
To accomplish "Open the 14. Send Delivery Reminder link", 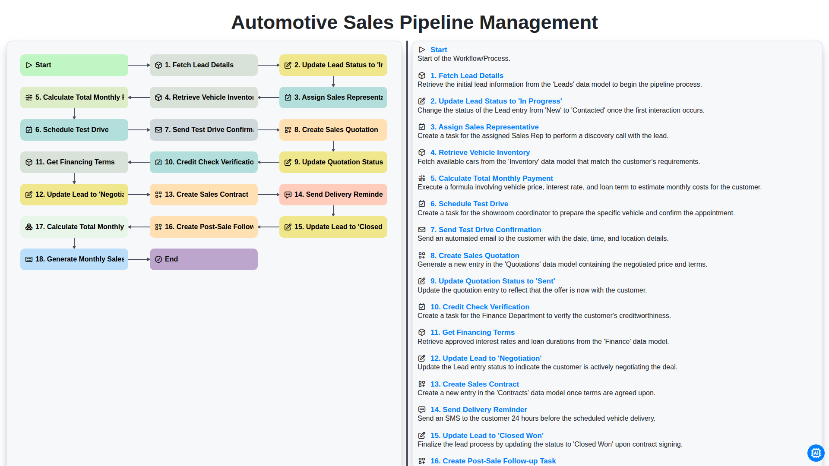I will 478,409.
